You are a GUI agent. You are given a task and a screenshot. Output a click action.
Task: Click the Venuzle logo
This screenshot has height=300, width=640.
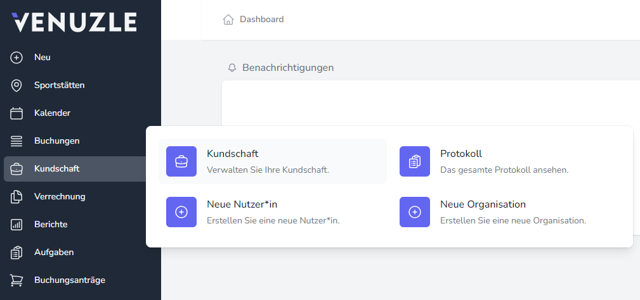click(x=74, y=22)
